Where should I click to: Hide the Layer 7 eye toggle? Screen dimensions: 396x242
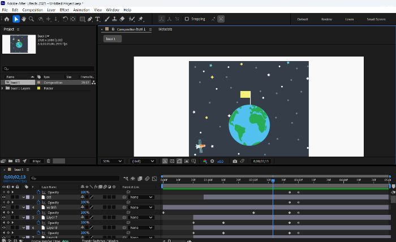click(3, 217)
